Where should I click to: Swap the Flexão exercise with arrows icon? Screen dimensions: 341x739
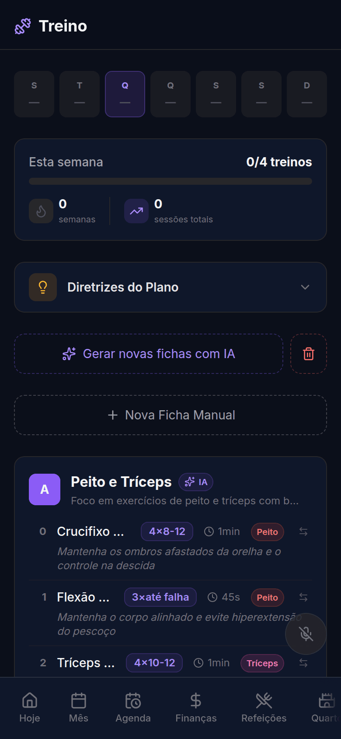pos(303,597)
